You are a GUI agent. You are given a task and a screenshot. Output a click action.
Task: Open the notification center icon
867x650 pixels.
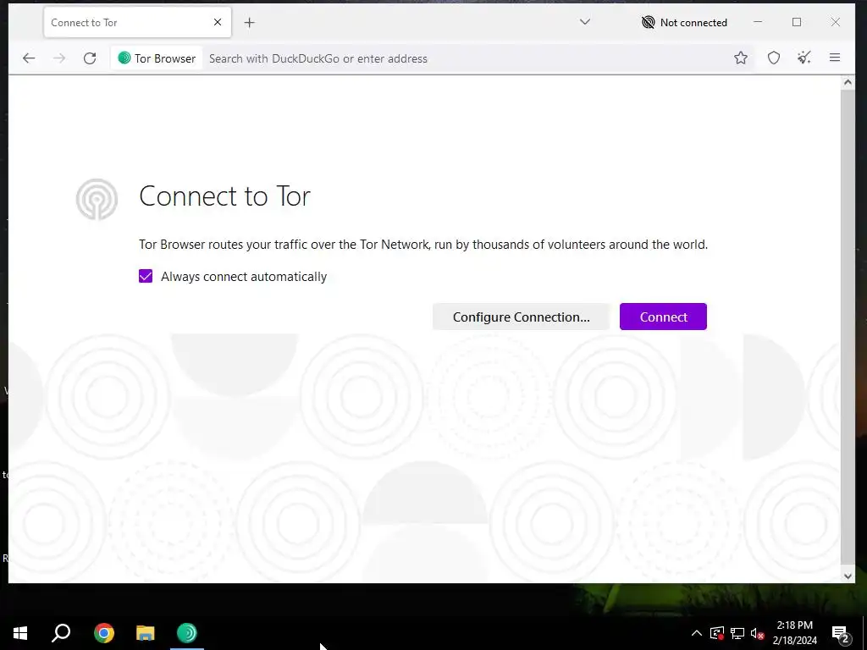pos(840,634)
